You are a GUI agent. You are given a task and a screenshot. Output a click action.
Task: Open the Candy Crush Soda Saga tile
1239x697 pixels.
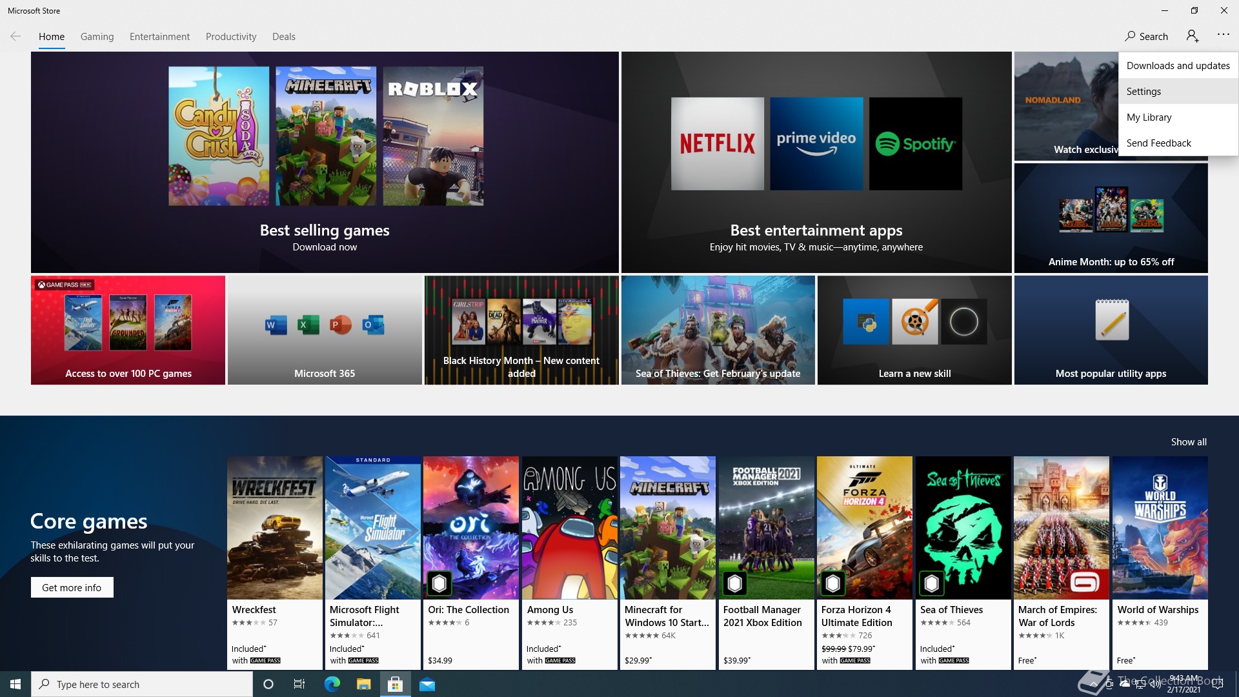(219, 136)
